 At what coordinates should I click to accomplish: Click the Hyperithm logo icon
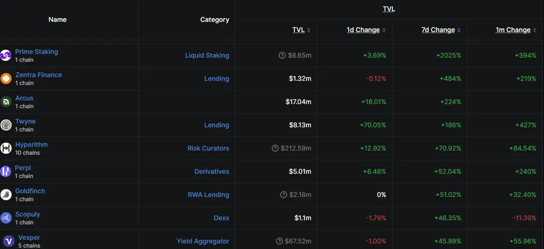click(6, 149)
